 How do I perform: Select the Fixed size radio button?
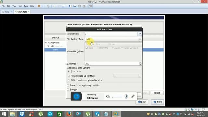click(69, 71)
